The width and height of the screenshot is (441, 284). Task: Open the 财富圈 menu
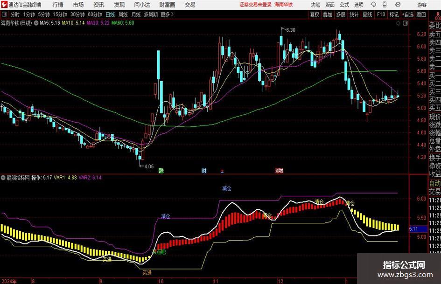(x=167, y=5)
